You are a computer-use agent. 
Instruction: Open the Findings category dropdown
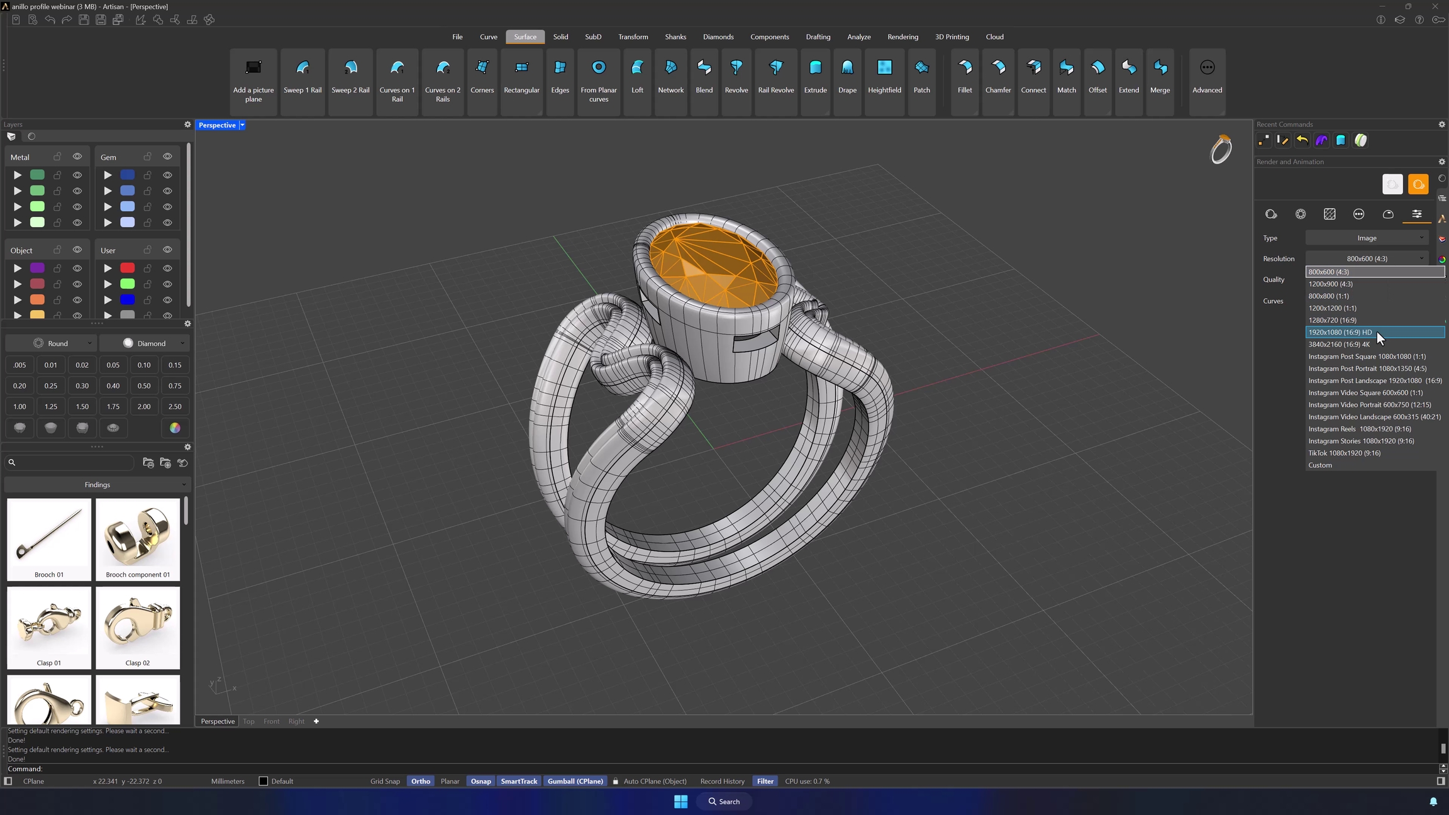(97, 485)
